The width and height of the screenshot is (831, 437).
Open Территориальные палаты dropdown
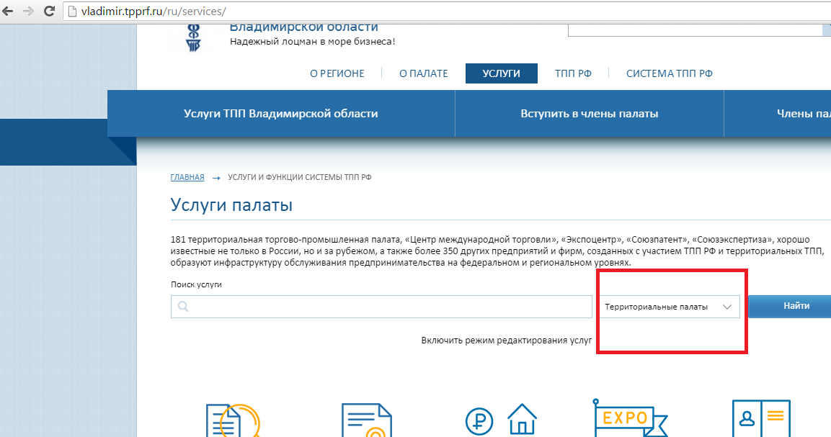point(670,307)
